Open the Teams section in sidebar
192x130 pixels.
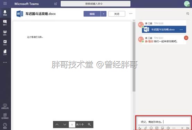click(5, 33)
